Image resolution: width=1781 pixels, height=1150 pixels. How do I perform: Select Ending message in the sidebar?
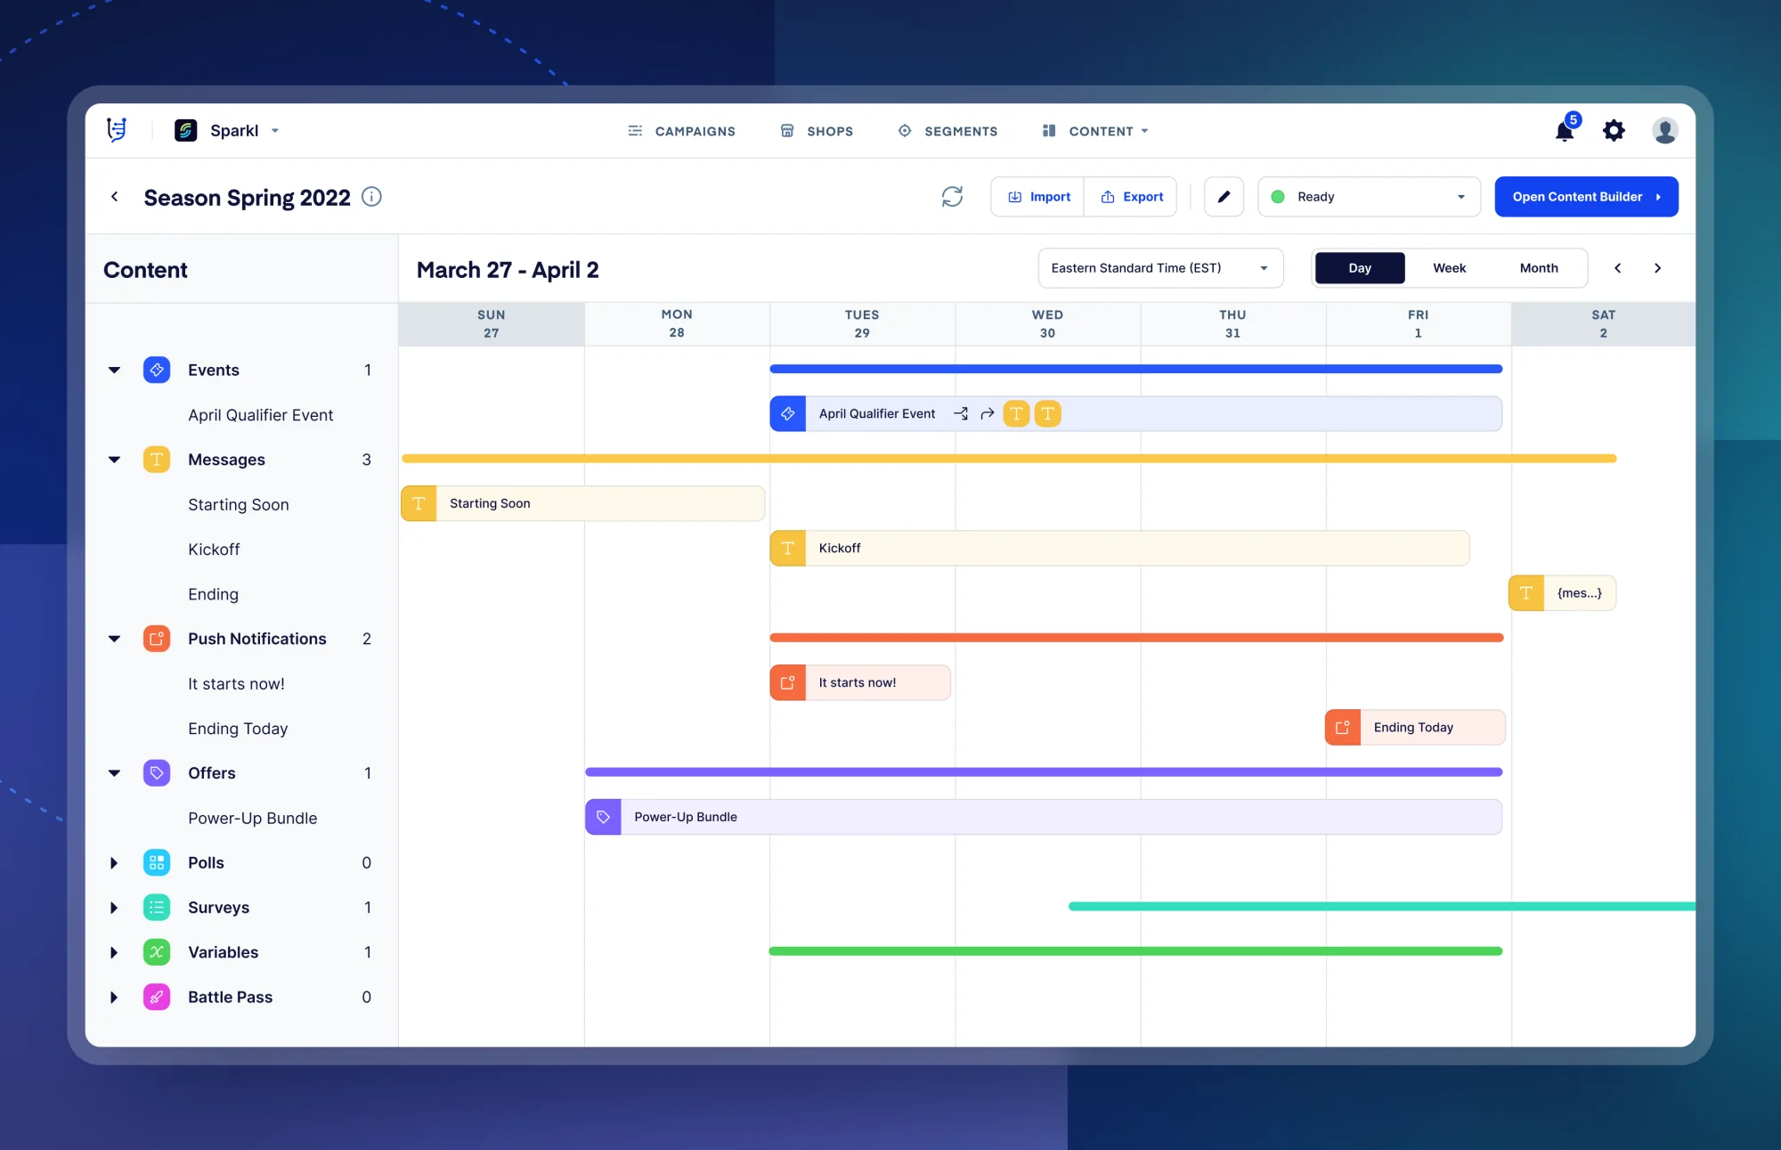click(x=213, y=594)
